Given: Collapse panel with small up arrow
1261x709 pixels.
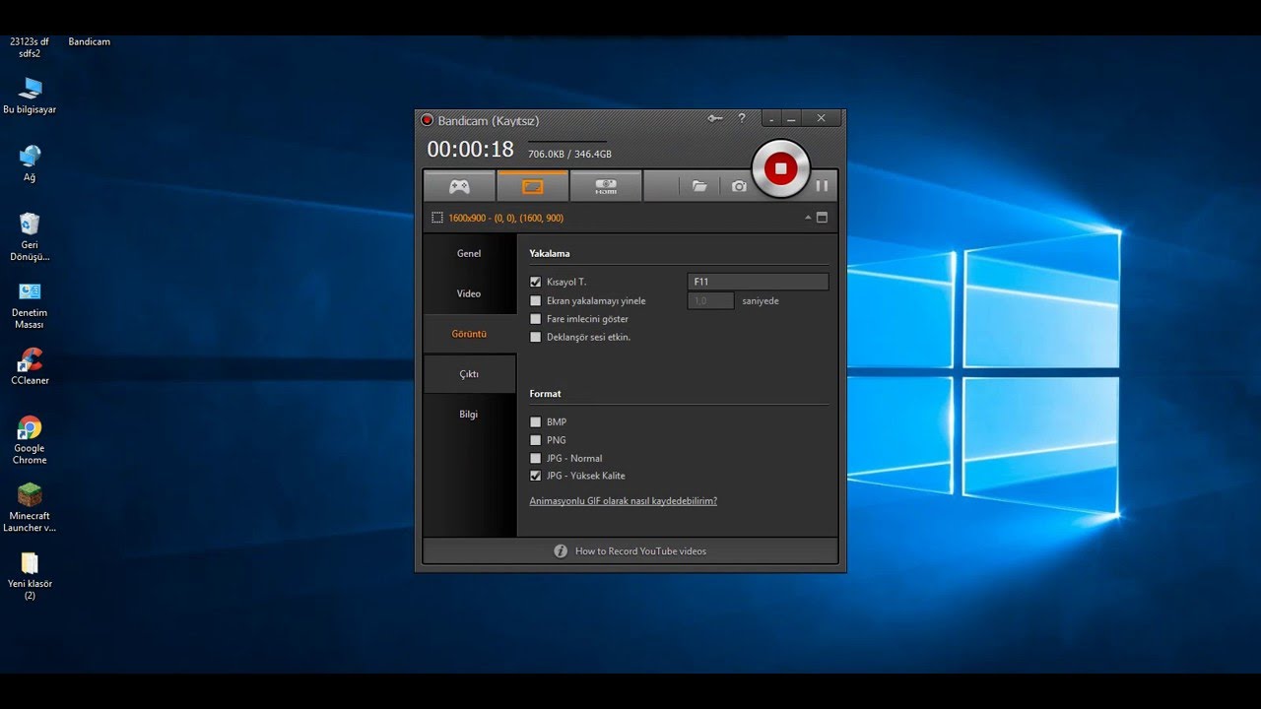Looking at the screenshot, I should pyautogui.click(x=808, y=218).
